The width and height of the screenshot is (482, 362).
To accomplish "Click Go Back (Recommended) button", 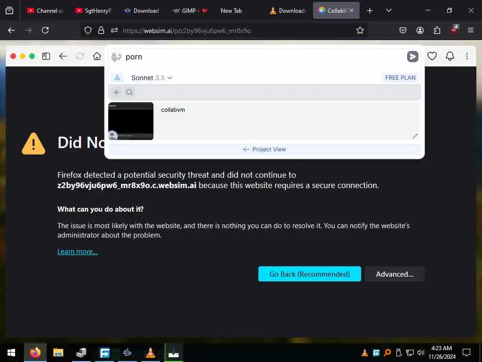I will [310, 274].
